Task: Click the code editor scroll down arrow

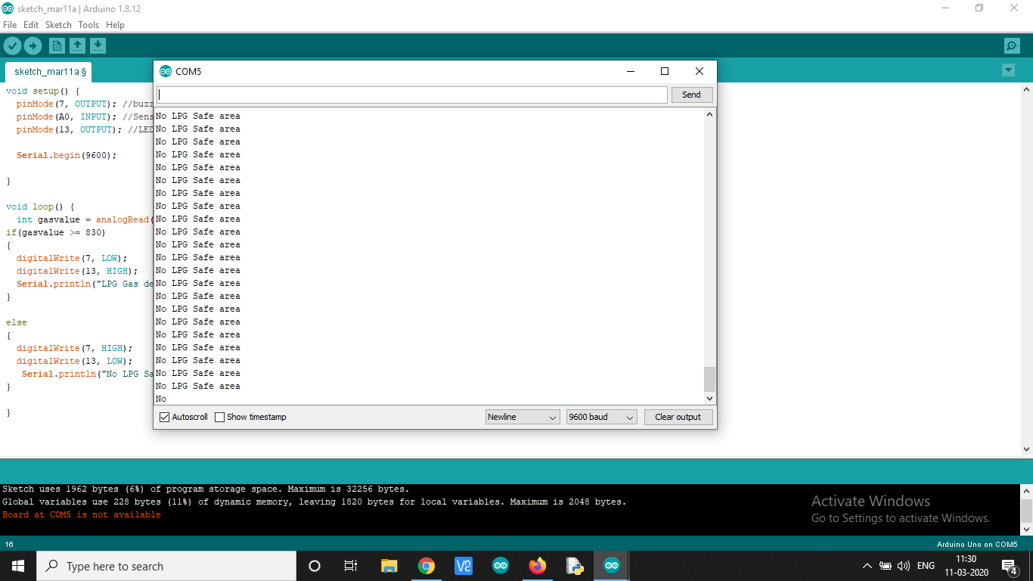Action: (x=1027, y=449)
